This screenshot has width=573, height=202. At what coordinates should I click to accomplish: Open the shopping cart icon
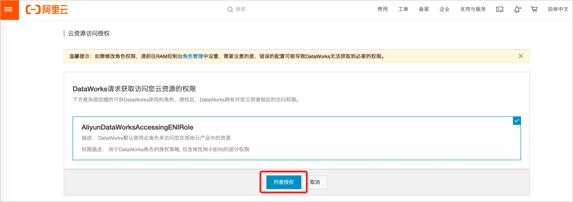(534, 9)
